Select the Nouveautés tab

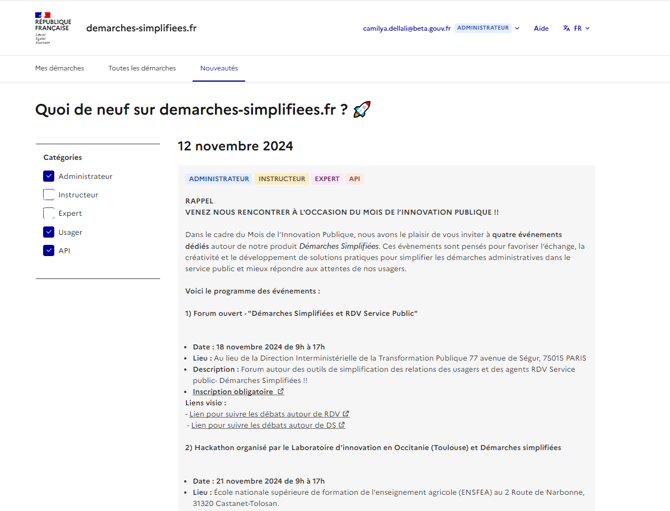tap(219, 68)
